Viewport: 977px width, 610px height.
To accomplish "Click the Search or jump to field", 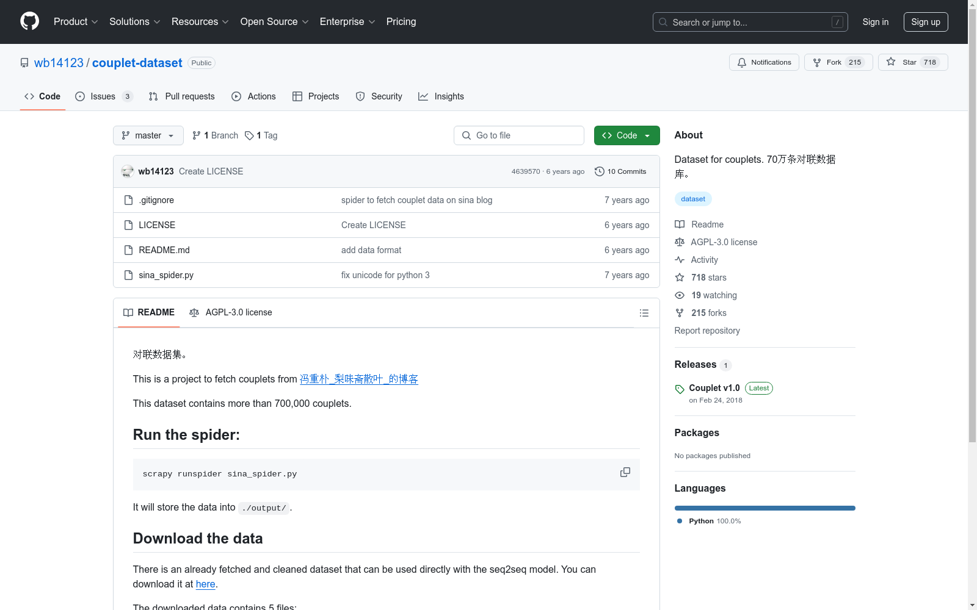I will 750,22.
